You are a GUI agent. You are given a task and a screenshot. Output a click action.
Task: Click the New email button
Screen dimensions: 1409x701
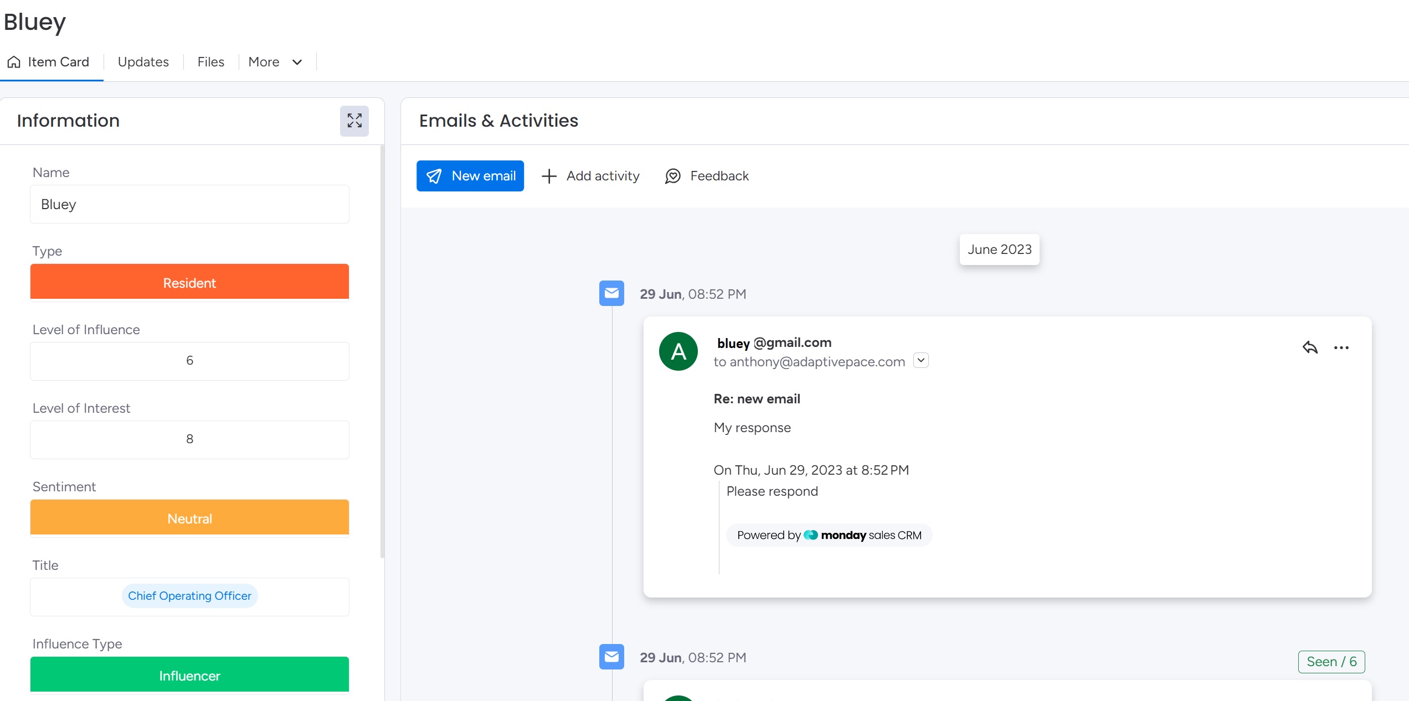470,175
